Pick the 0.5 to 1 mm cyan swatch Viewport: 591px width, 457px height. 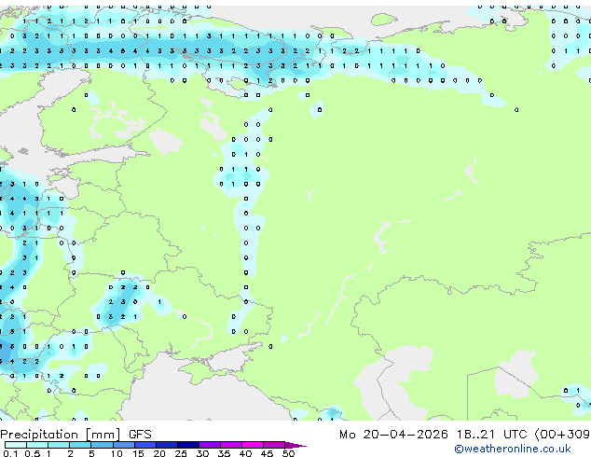pyautogui.click(x=37, y=445)
